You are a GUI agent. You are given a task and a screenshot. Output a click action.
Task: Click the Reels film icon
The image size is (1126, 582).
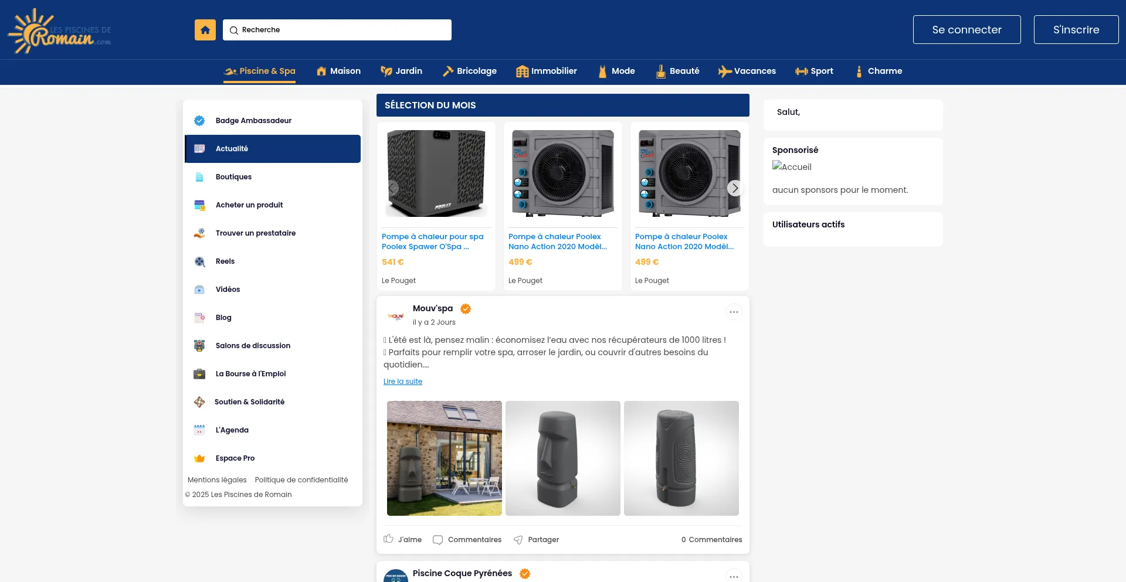(x=199, y=261)
